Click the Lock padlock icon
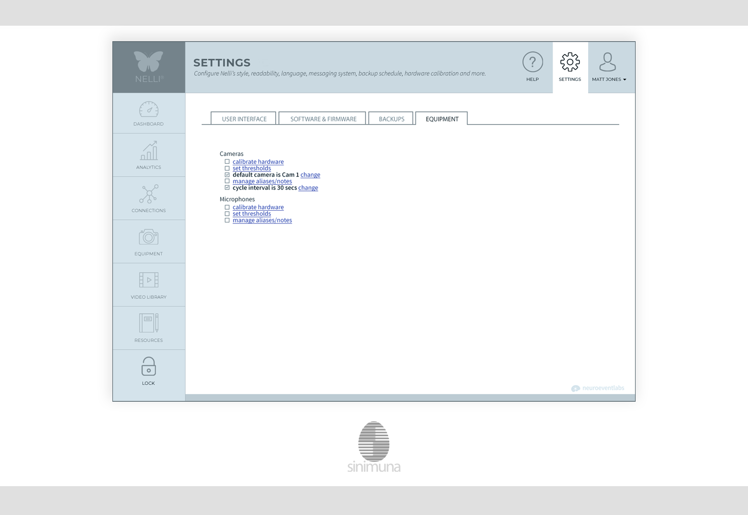748x515 pixels. pyautogui.click(x=148, y=366)
